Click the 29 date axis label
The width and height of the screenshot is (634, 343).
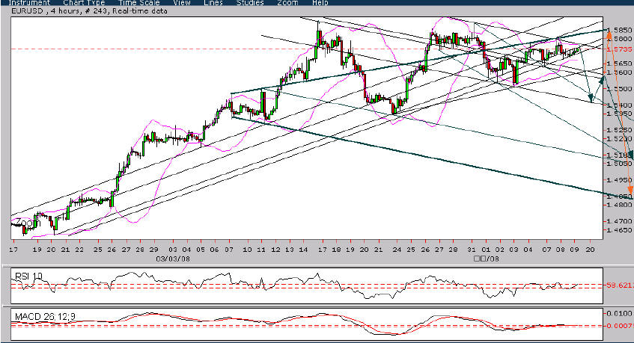coord(153,250)
